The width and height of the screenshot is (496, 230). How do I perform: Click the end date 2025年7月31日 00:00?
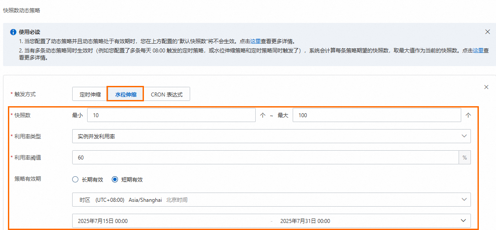point(305,221)
